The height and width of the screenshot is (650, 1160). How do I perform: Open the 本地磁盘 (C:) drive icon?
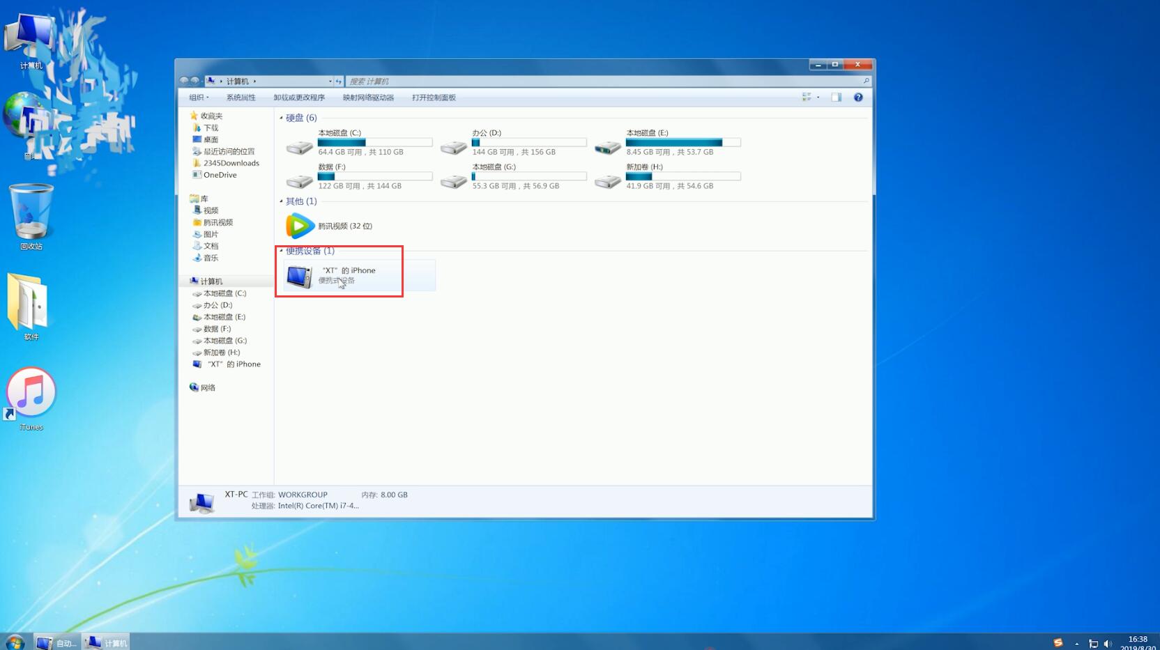pos(300,146)
